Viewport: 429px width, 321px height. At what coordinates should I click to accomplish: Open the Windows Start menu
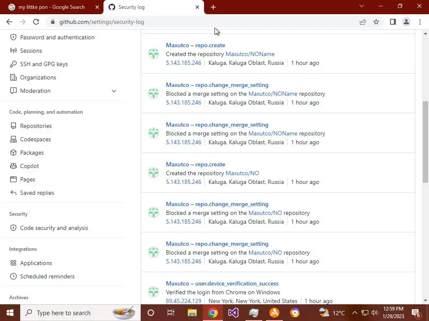pyautogui.click(x=10, y=313)
